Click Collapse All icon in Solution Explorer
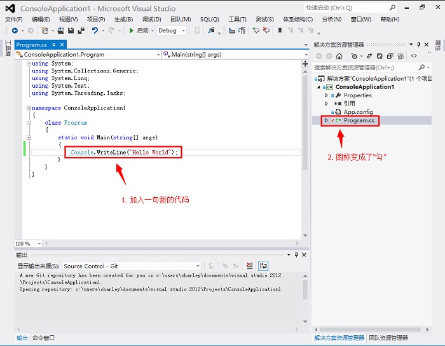This screenshot has width=445, height=346. [x=390, y=56]
